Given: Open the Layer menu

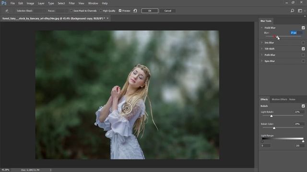Looking at the screenshot, I should (41, 3).
